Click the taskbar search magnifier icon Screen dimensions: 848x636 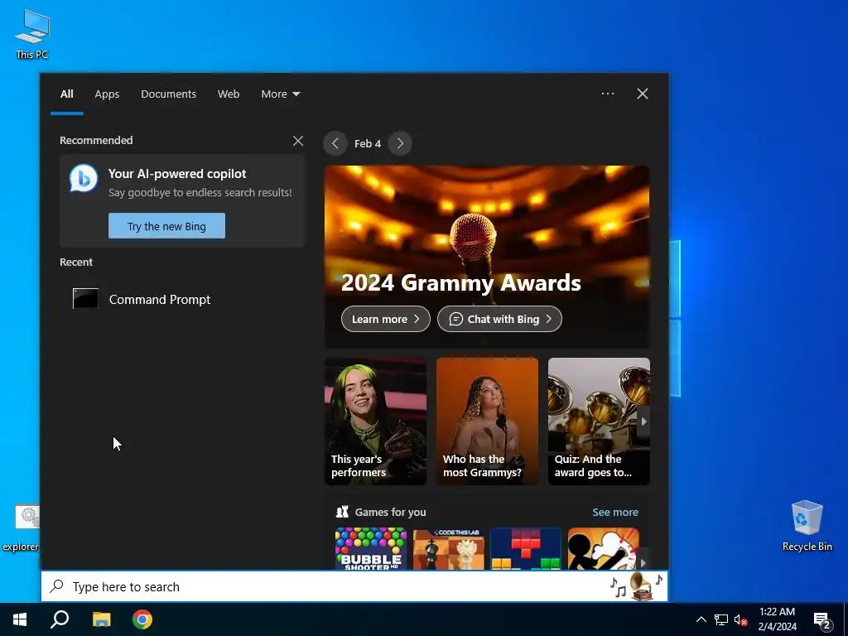[x=60, y=619]
